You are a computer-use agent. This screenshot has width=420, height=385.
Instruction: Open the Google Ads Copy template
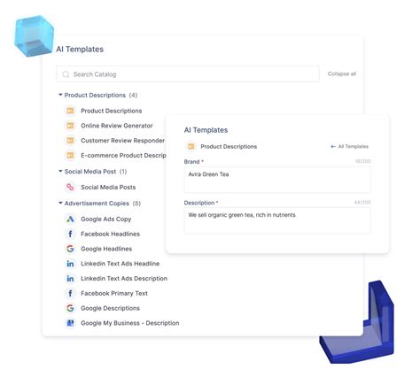106,219
